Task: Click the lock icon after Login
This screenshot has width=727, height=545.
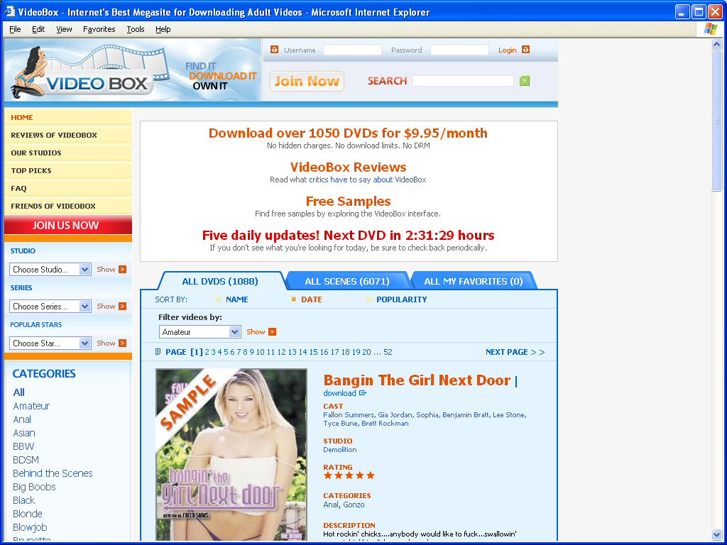Action: coord(525,49)
